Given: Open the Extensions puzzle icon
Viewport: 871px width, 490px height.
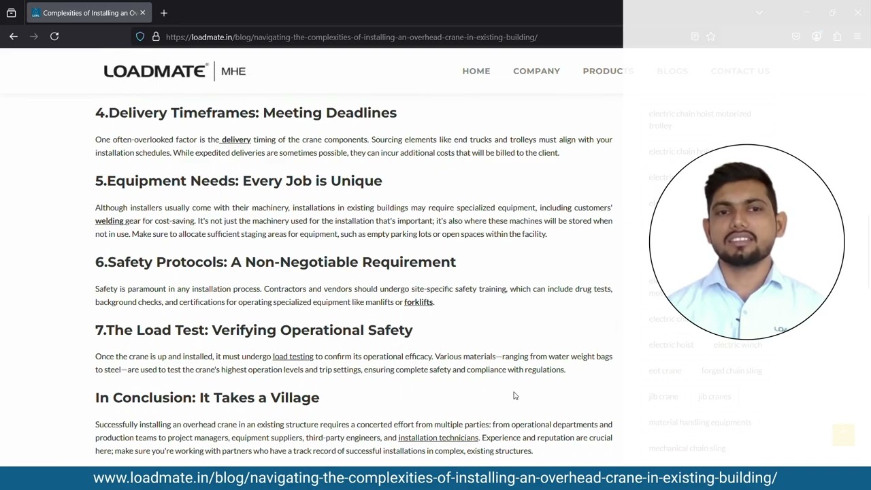Looking at the screenshot, I should [837, 37].
